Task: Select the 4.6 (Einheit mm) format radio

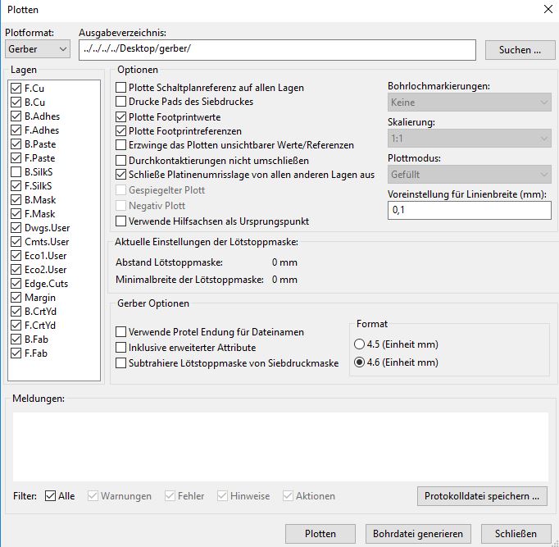Action: pos(359,362)
